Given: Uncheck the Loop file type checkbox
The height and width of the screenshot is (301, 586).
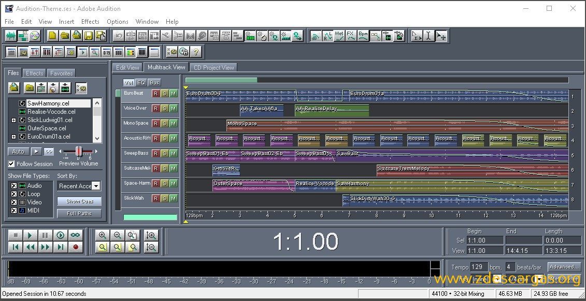Looking at the screenshot, I should click(14, 194).
